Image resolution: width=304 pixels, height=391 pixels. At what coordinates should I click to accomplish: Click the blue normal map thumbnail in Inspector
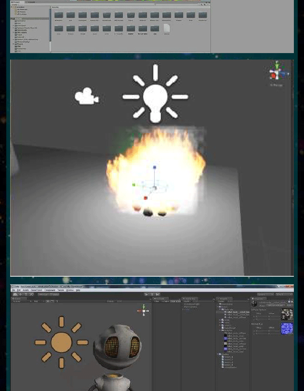pos(287,329)
